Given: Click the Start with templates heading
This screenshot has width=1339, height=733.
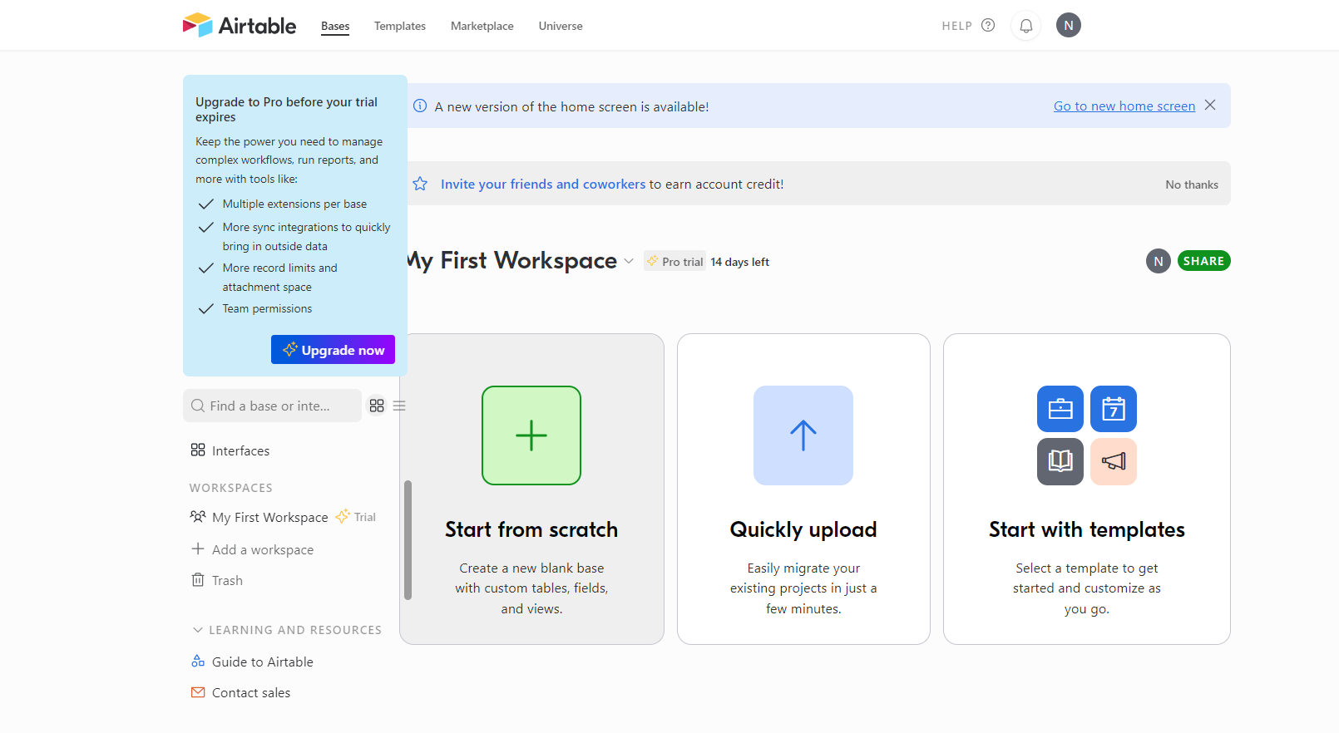Looking at the screenshot, I should coord(1087,529).
